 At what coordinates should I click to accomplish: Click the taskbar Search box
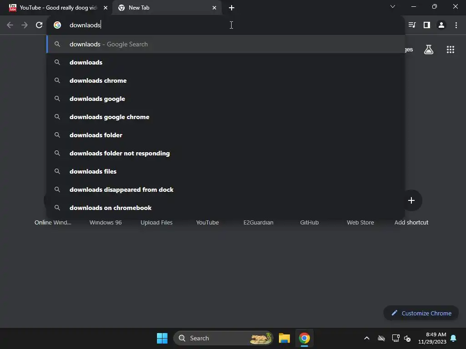tap(223, 338)
